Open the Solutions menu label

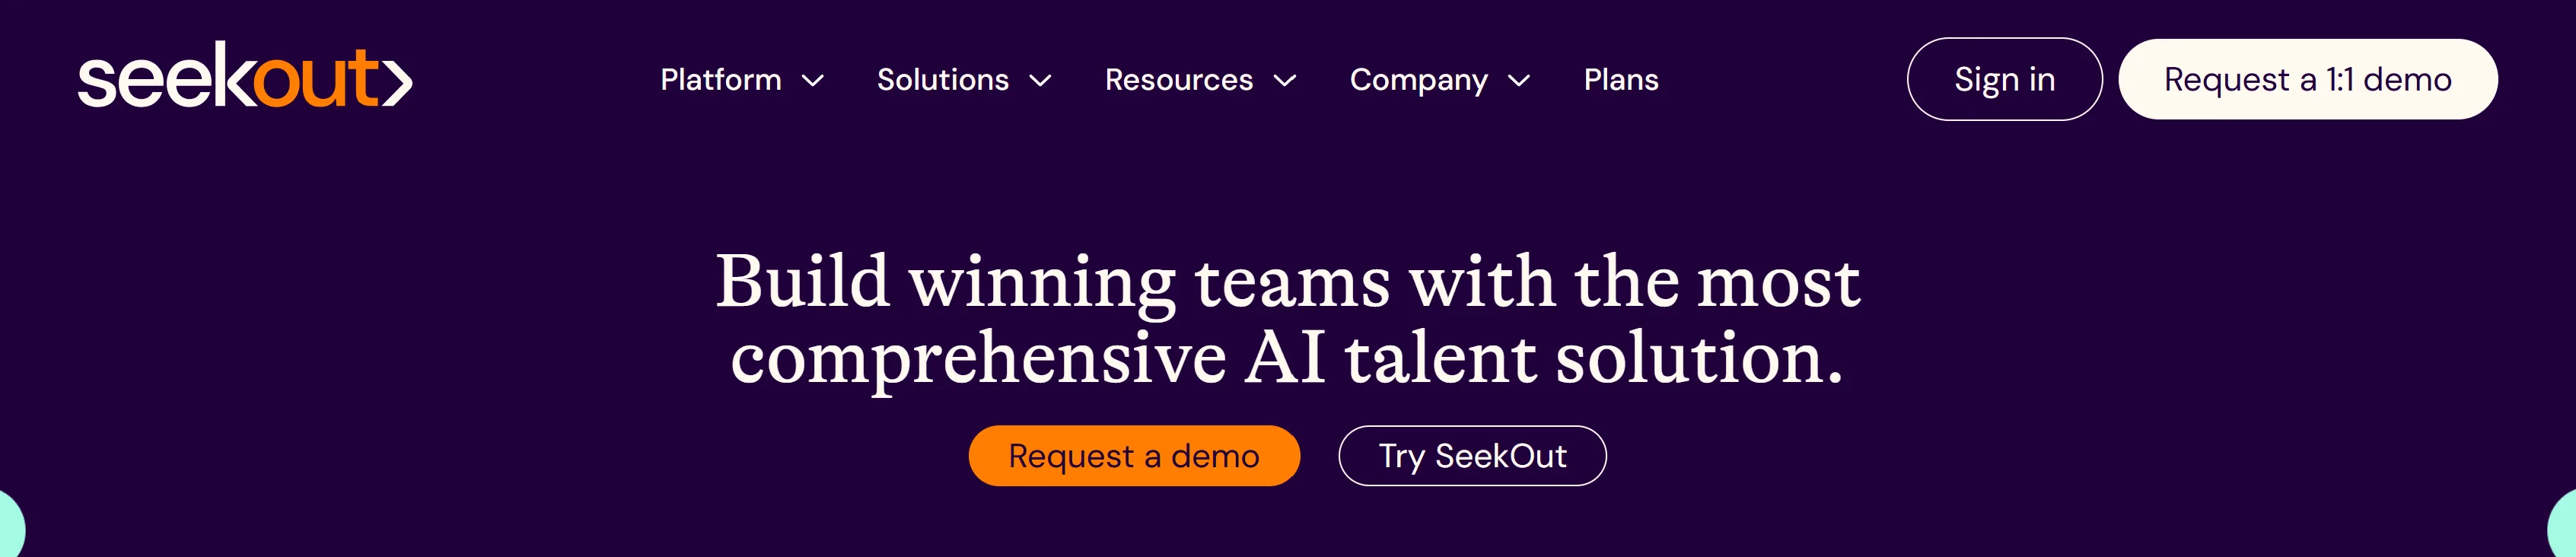pos(943,80)
